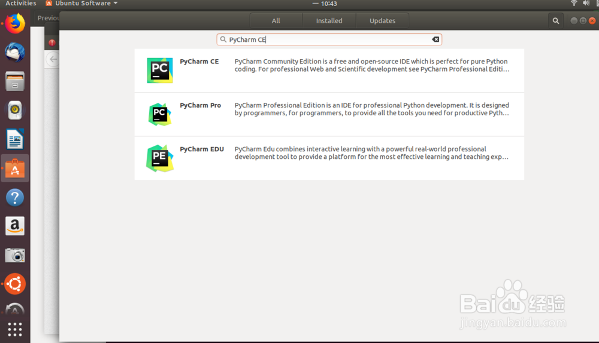Click the PyCharm Edu description text
599x343 pixels.
point(372,153)
